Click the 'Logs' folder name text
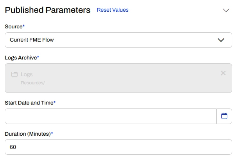237x159 pixels. coord(27,74)
